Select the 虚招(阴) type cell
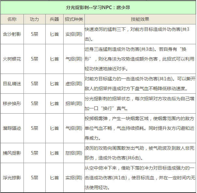The image size is (197, 193). 74,84
